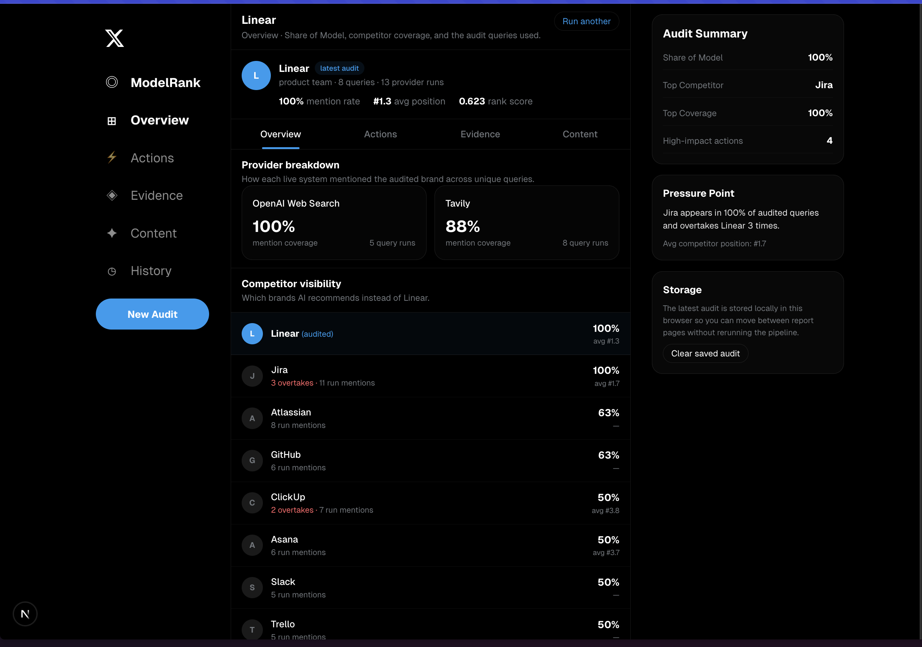Click the Jira letter avatar
922x647 pixels.
252,376
